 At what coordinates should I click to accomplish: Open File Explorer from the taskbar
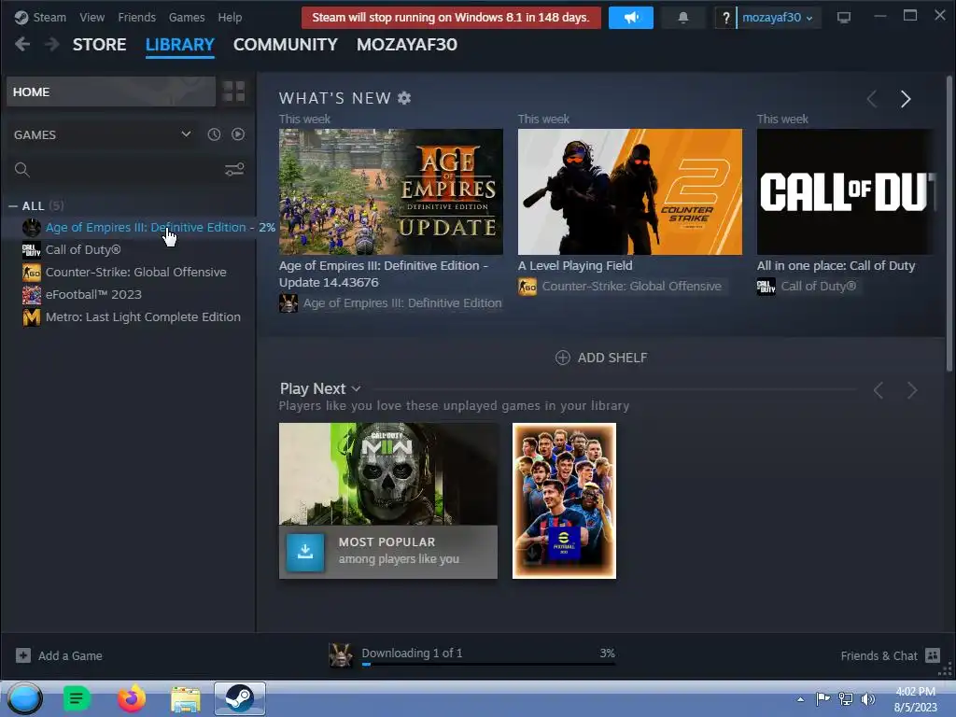(186, 699)
